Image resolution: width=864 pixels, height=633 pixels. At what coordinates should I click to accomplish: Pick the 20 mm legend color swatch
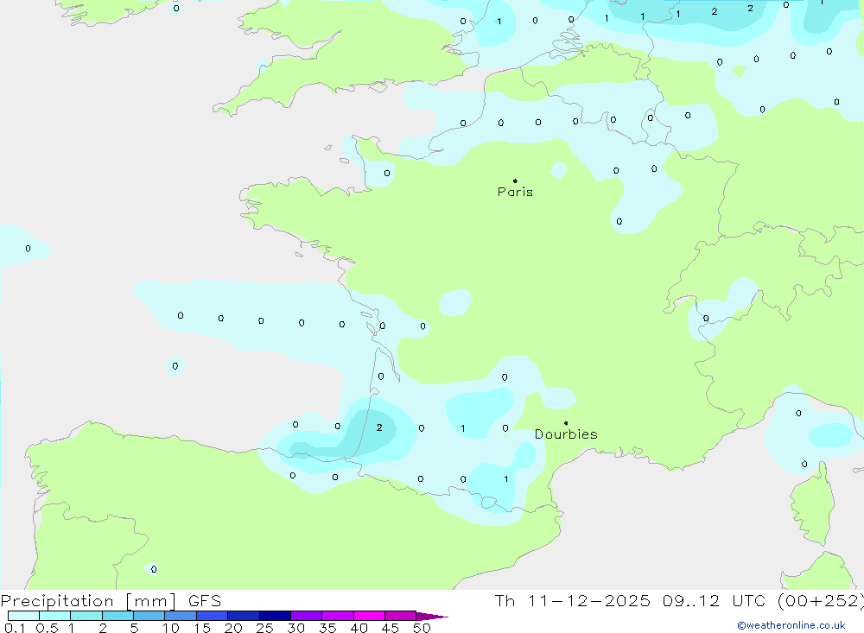243,616
